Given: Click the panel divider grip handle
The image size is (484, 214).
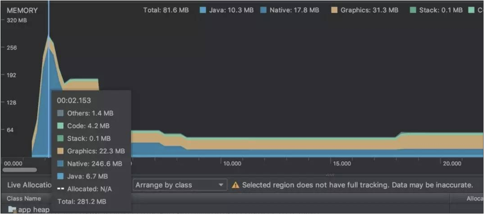Looking at the screenshot, I should [x=330, y=175].
